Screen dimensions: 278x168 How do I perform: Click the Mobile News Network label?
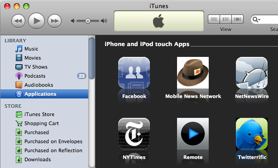[193, 96]
